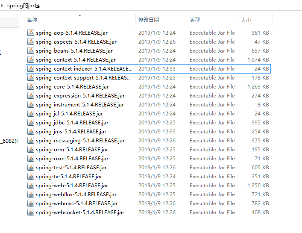Click the spring-webmvc jar file icon

[31, 204]
